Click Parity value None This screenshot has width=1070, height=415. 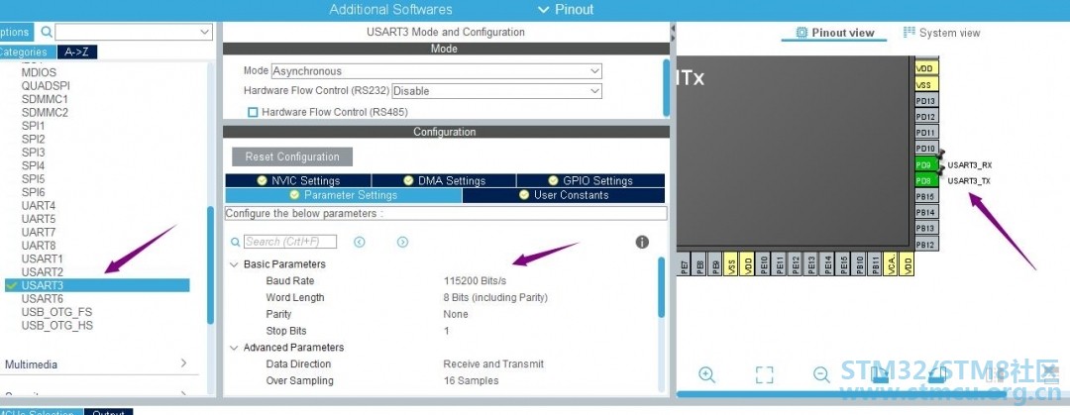point(456,314)
